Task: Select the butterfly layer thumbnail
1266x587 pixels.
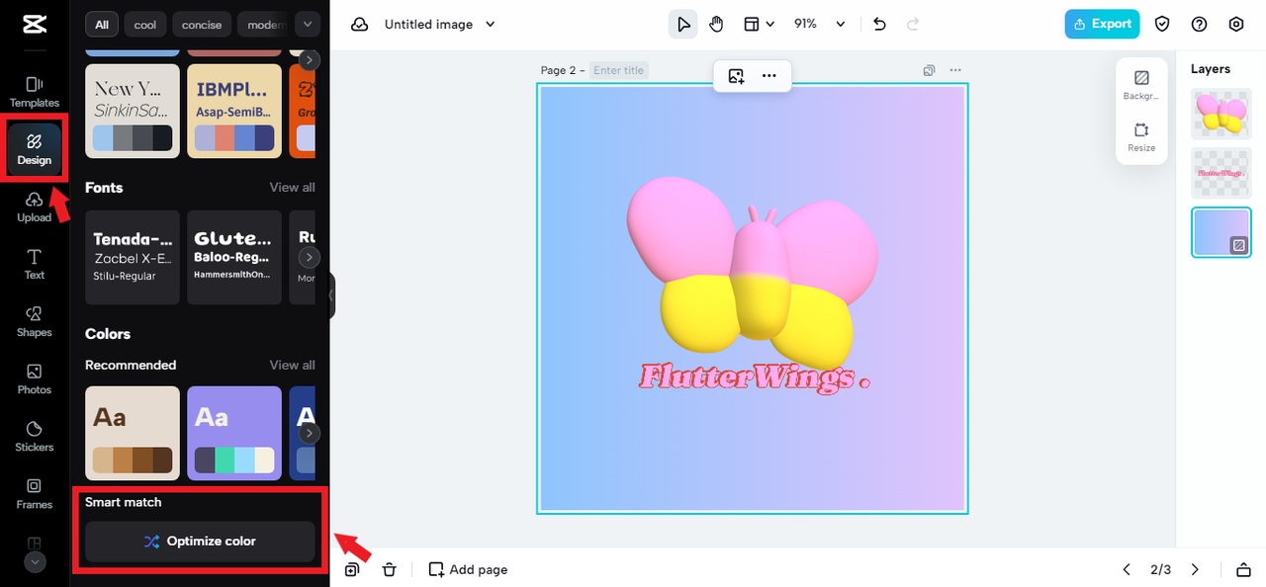Action: point(1221,114)
